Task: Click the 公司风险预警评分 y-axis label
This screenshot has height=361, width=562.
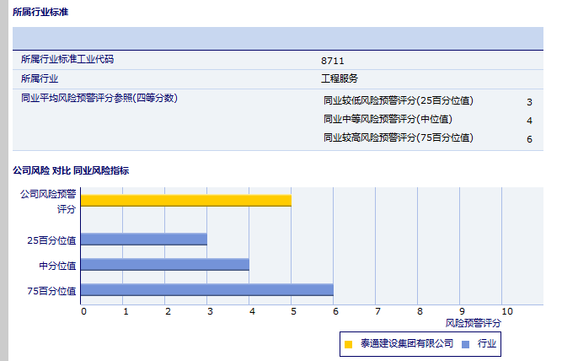Action: click(x=48, y=201)
